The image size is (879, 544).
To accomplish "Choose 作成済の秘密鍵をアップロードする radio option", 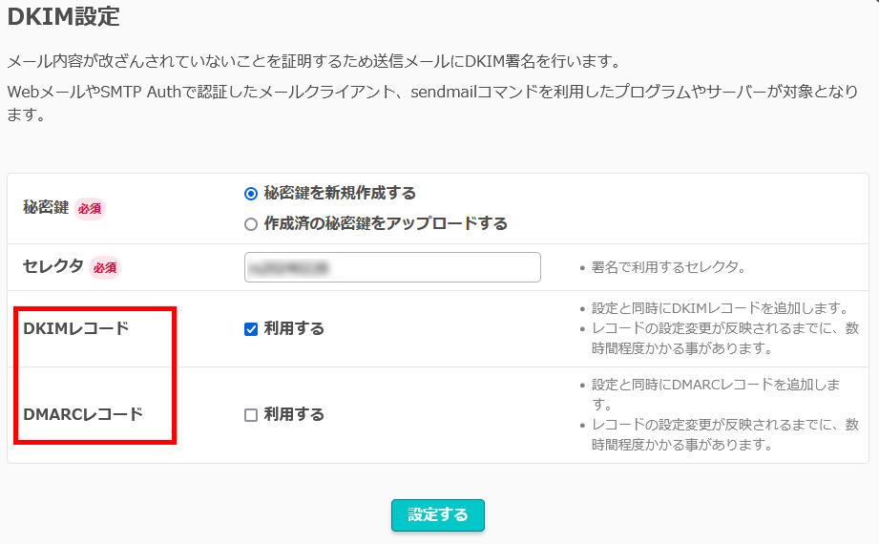I will point(251,224).
